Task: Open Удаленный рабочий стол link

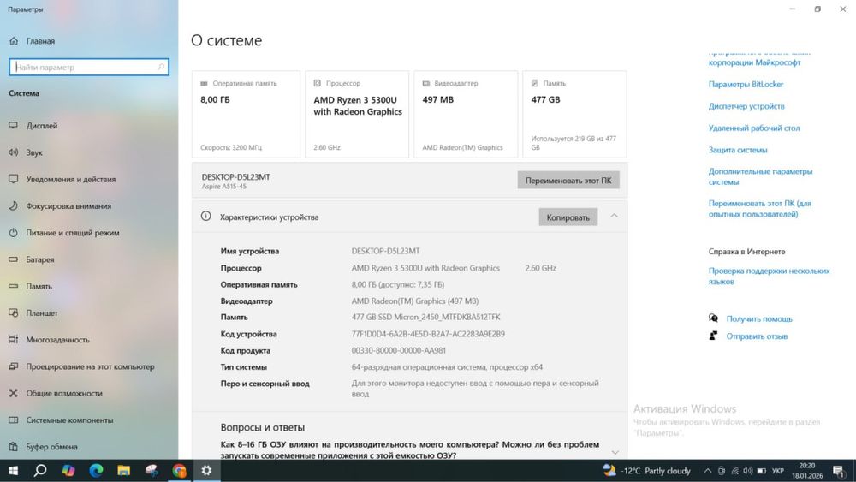Action: [x=754, y=128]
